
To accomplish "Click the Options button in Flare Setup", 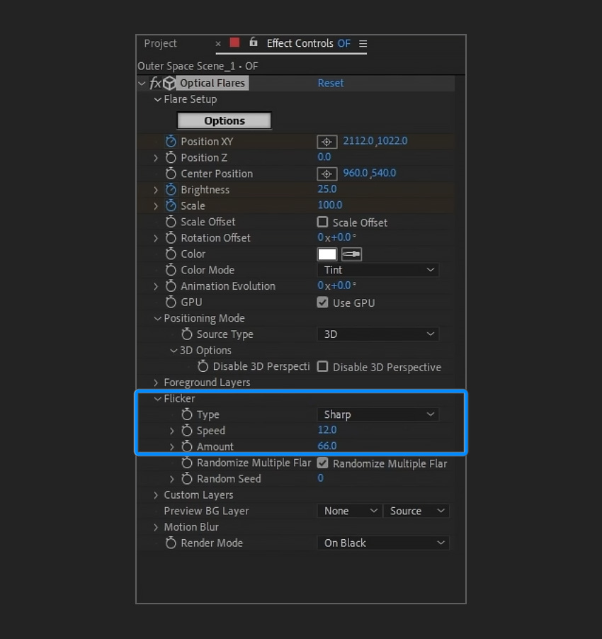I will (224, 121).
